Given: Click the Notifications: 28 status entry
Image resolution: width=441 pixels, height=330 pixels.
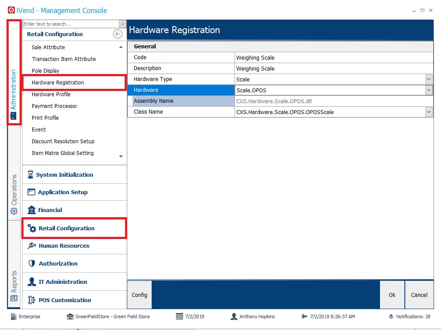Looking at the screenshot, I should [x=410, y=317].
